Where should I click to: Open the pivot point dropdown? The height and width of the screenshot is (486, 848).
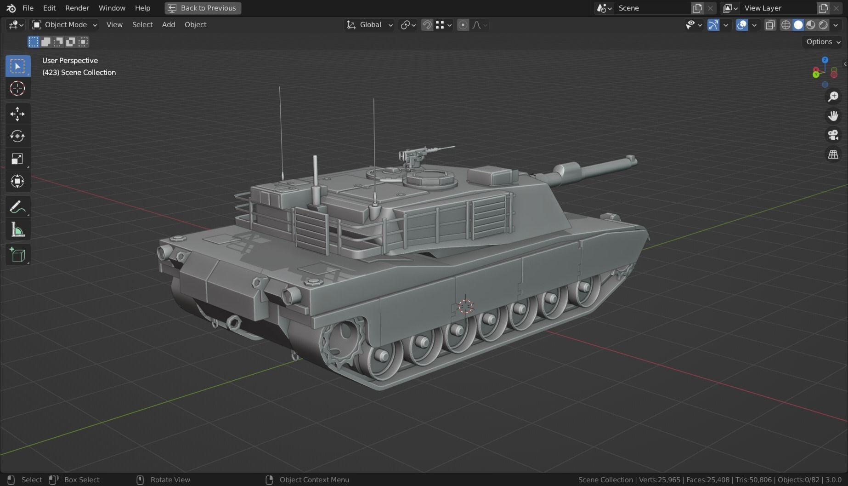click(408, 25)
